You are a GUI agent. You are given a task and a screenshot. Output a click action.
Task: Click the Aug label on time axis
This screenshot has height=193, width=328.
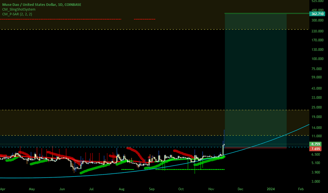coord(121,189)
